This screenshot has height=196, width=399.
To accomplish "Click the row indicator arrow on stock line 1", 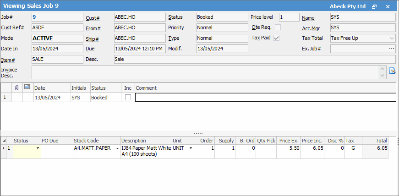I will [x=4, y=148].
